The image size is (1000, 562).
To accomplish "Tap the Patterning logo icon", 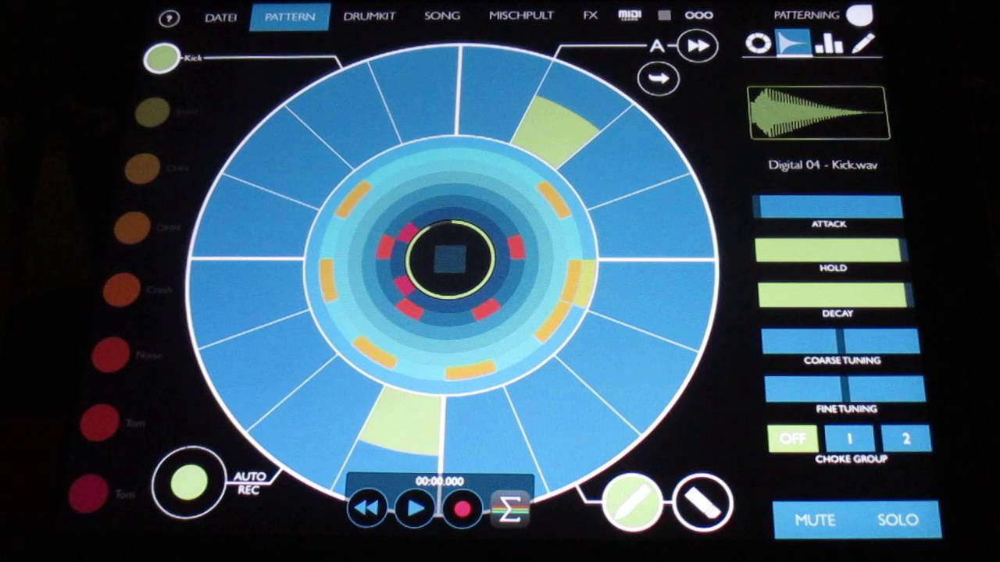I will (859, 15).
